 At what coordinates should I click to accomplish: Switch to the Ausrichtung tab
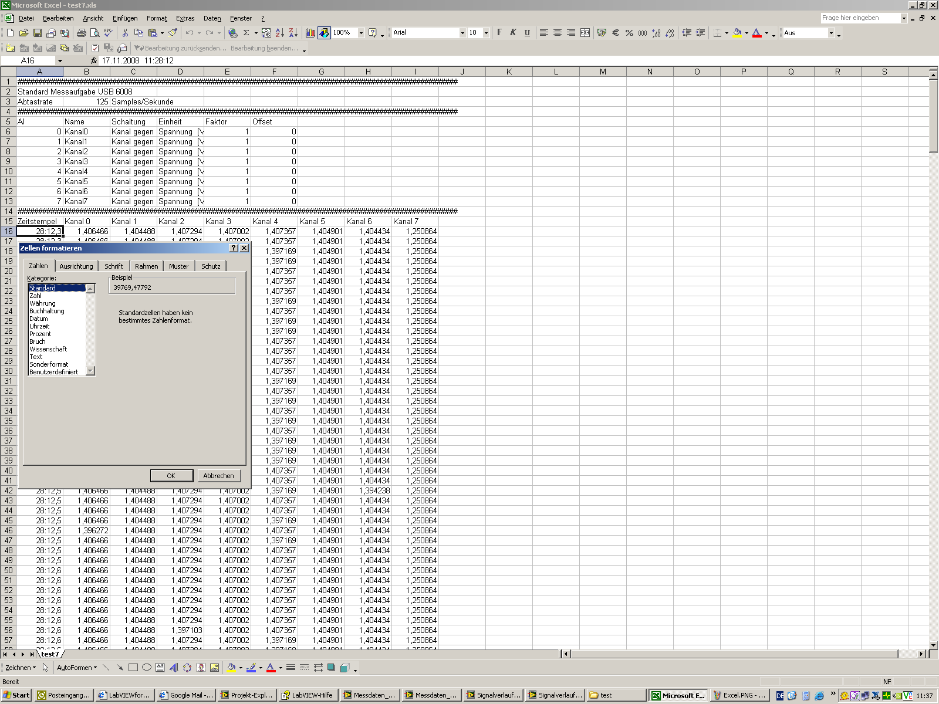[x=76, y=266]
